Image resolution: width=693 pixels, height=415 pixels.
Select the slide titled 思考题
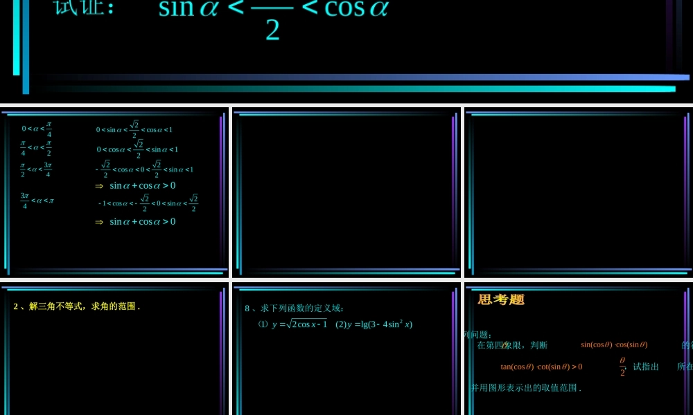coord(579,350)
